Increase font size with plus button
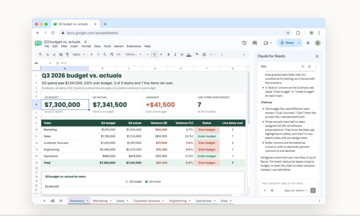360x216 pixels. click(161, 55)
